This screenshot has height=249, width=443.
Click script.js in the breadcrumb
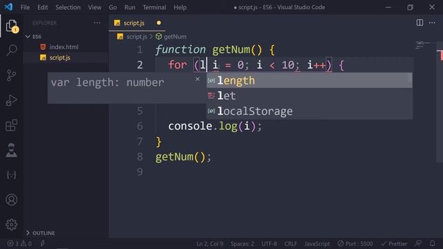click(x=137, y=37)
